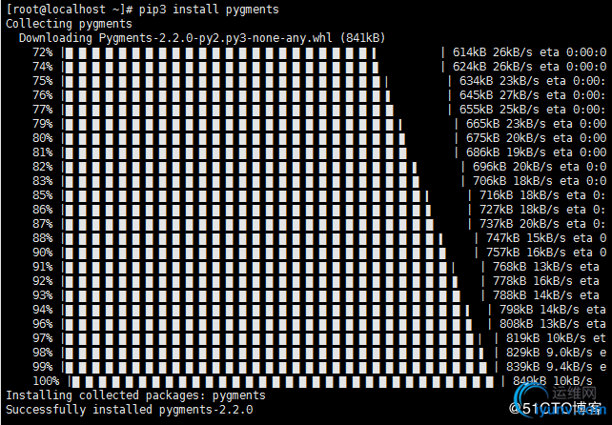This screenshot has width=612, height=425.
Task: Select 'Installing collected packages: pygments' line
Action: click(135, 395)
